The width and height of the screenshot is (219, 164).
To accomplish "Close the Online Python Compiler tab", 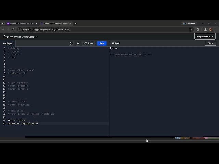I will (x=70, y=24).
